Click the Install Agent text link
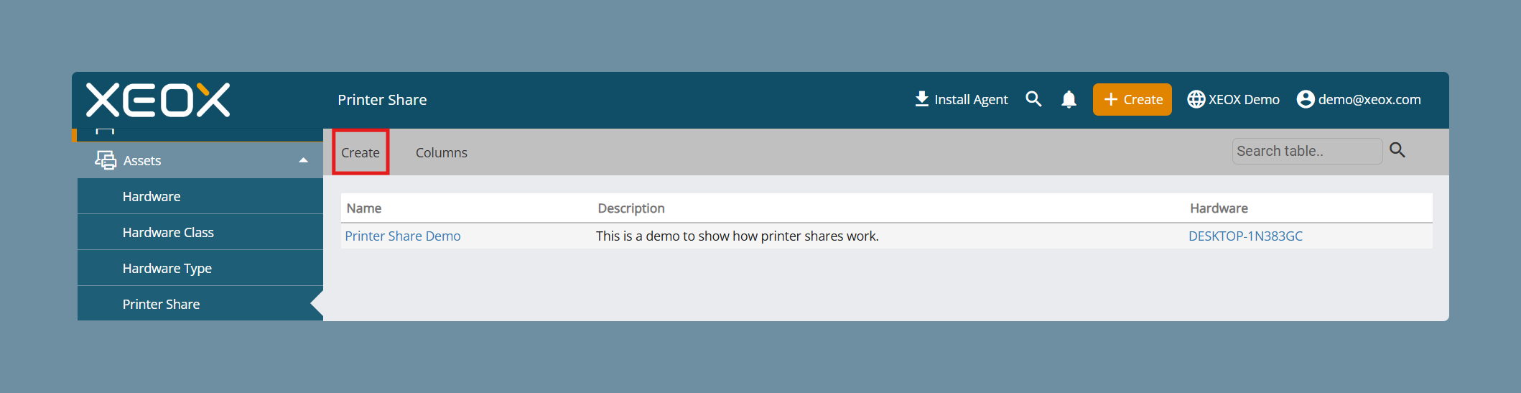 tap(971, 100)
